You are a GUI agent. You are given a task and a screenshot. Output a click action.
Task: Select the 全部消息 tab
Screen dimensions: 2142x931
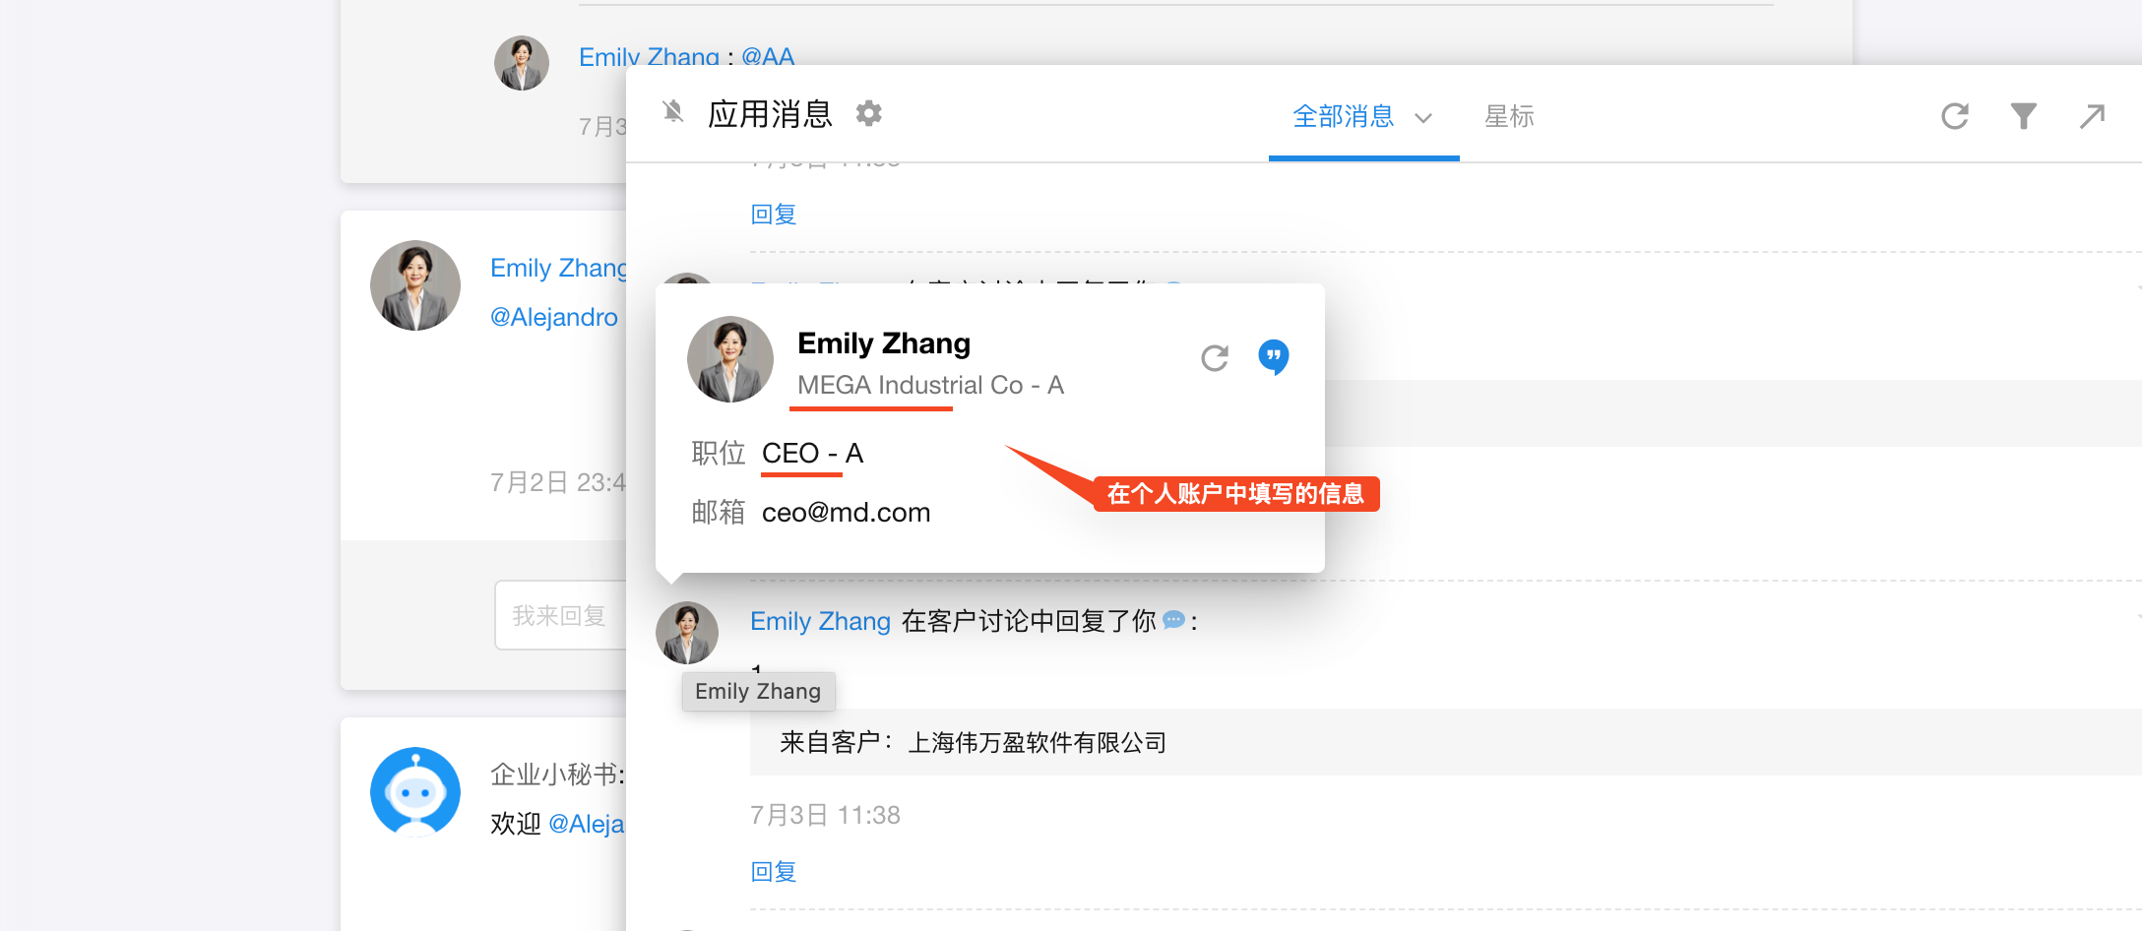tap(1343, 117)
